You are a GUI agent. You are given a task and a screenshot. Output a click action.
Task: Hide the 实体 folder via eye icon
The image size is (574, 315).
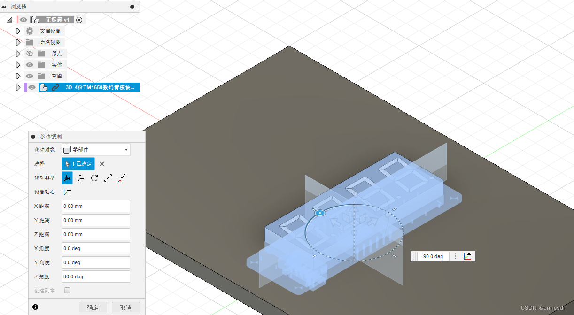[x=30, y=65]
